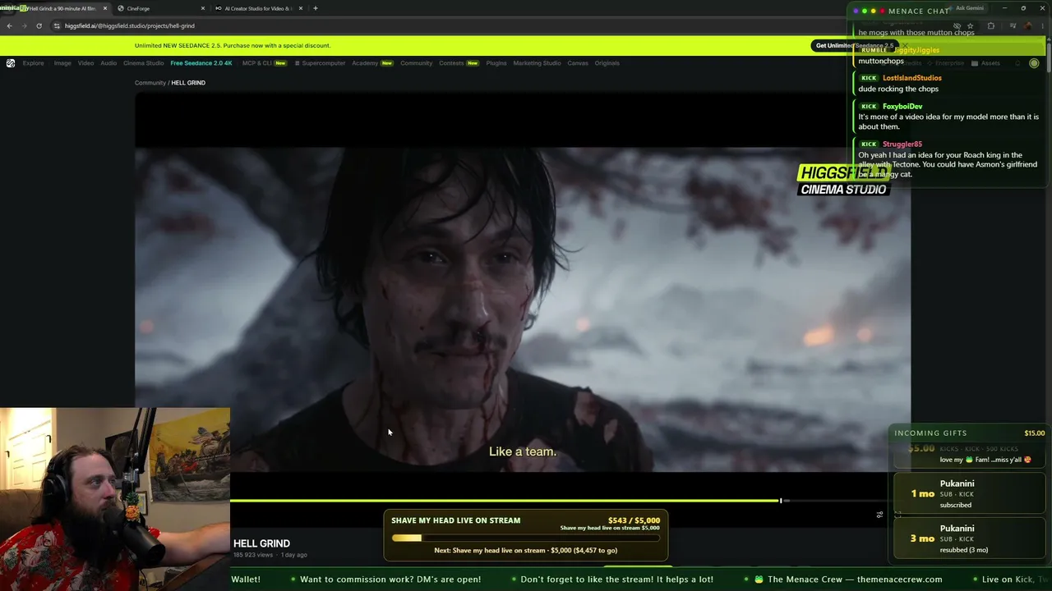Open the Audio menu item
The width and height of the screenshot is (1052, 591).
coord(108,63)
